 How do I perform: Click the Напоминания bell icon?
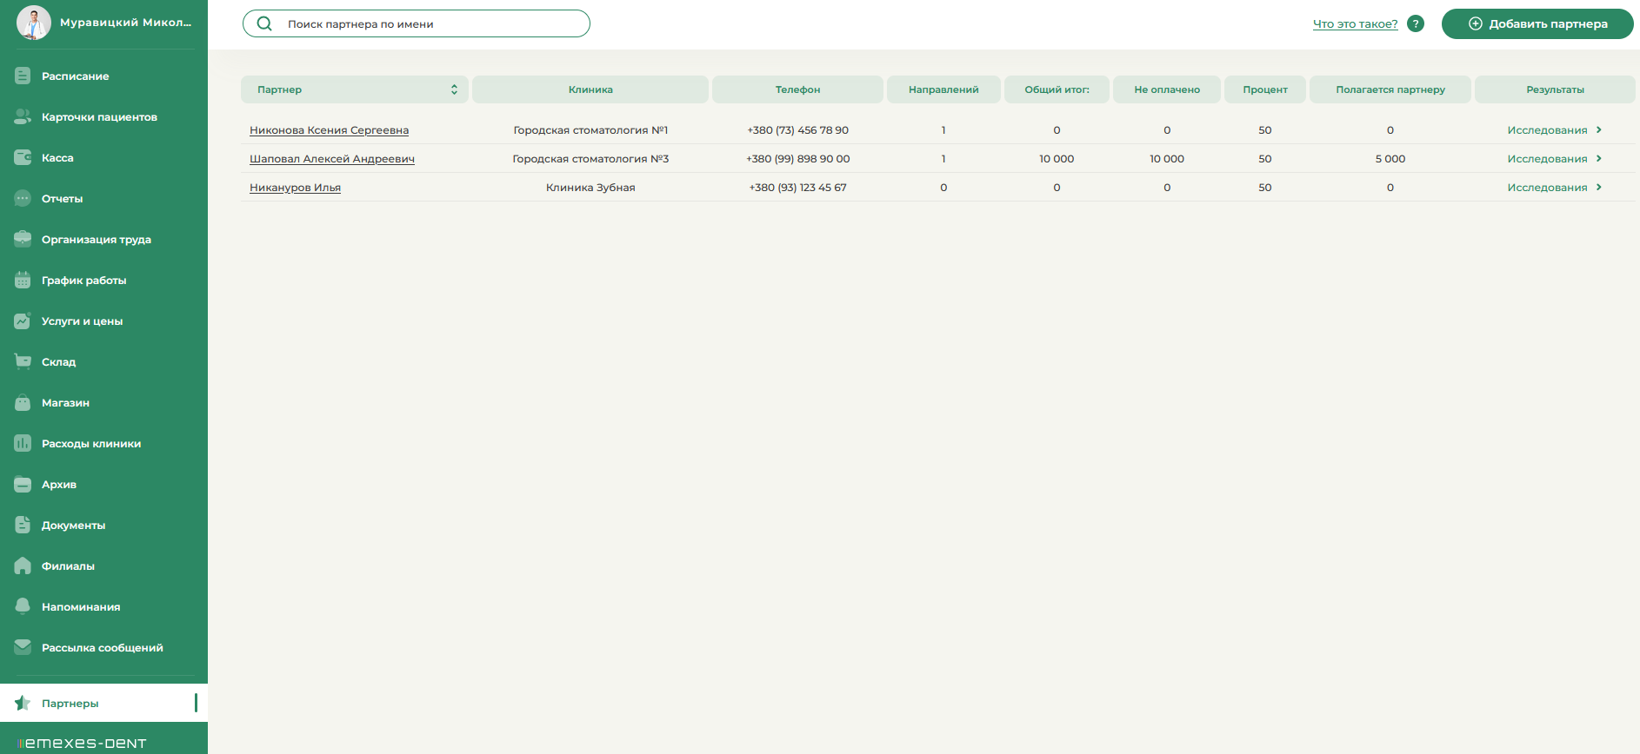tap(23, 606)
